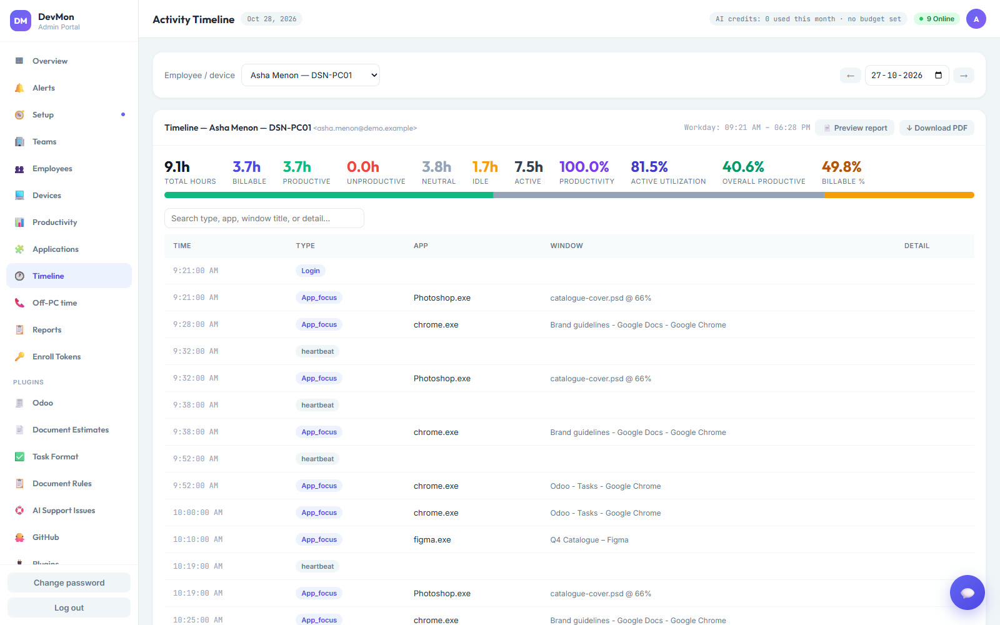Screen dimensions: 1000x625
Task: Click Preview report button
Action: (x=855, y=127)
